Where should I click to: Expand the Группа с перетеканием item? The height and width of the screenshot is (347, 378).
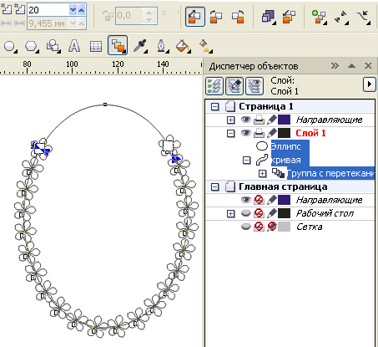(x=262, y=174)
